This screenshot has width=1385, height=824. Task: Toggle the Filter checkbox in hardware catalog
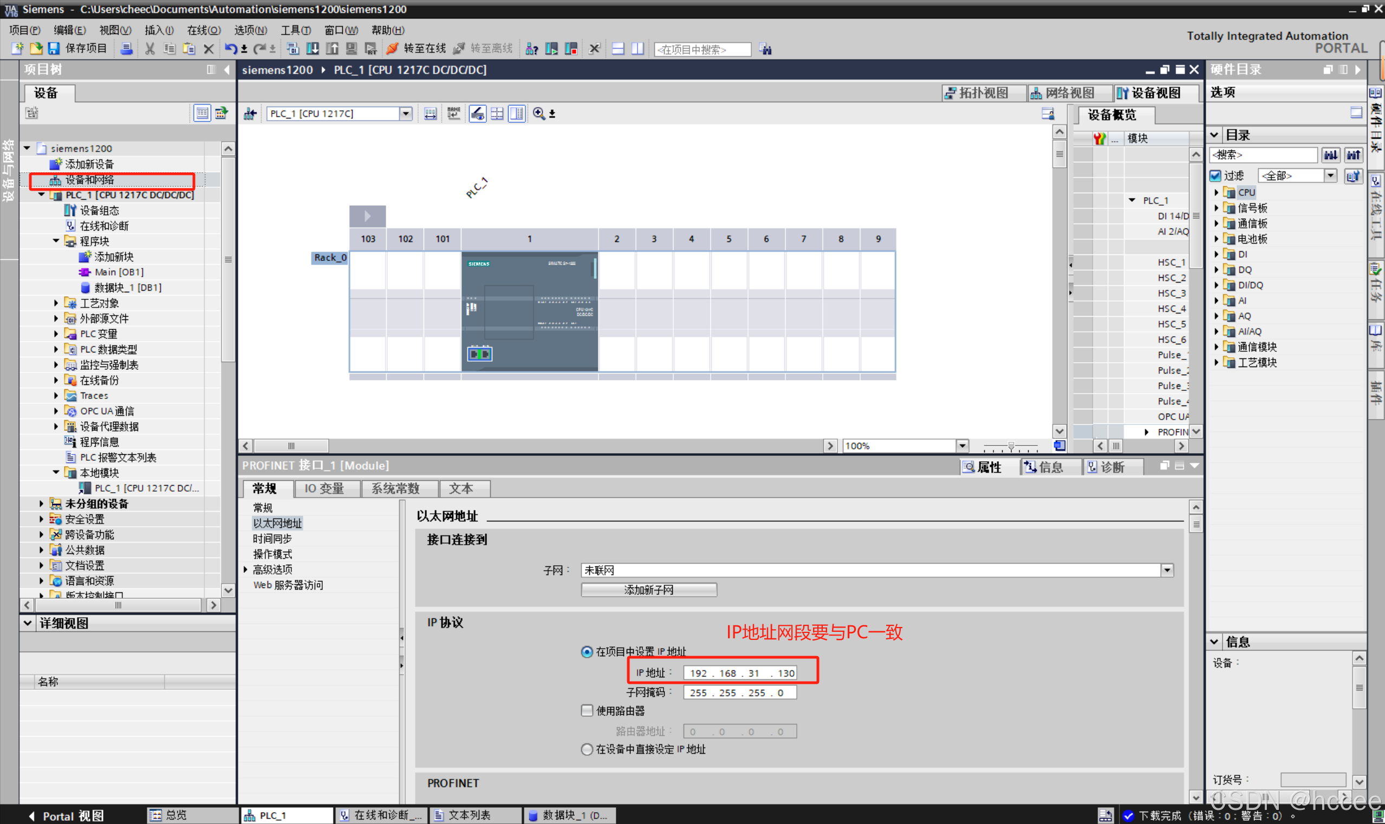click(x=1215, y=176)
